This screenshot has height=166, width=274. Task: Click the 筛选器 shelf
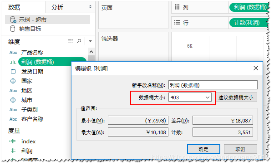pyautogui.click(x=133, y=47)
